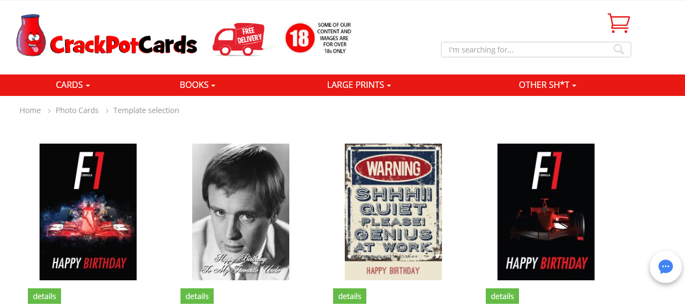Open Photo Cards breadcrumb link
Image resolution: width=685 pixels, height=306 pixels.
(x=77, y=110)
